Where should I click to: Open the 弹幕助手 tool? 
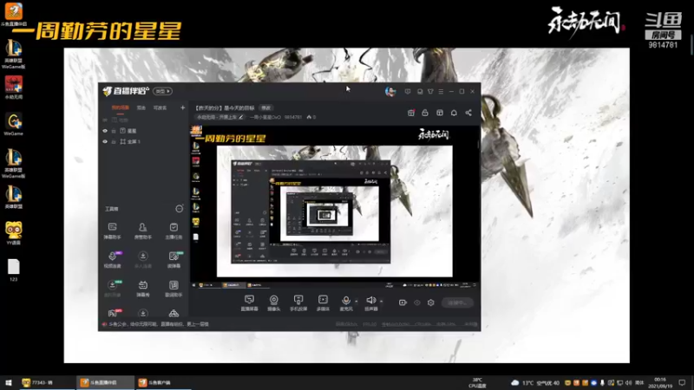pyautogui.click(x=113, y=231)
